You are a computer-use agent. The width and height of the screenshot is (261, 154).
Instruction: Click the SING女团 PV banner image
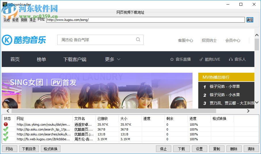(97, 90)
